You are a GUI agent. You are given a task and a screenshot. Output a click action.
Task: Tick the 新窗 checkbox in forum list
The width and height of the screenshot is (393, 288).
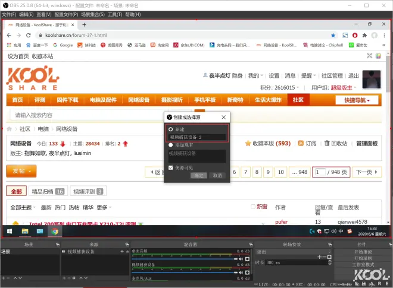point(253,207)
